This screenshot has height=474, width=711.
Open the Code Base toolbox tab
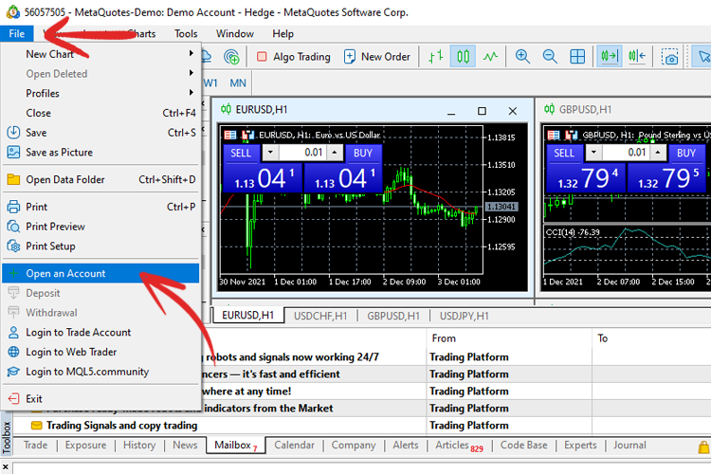click(523, 445)
